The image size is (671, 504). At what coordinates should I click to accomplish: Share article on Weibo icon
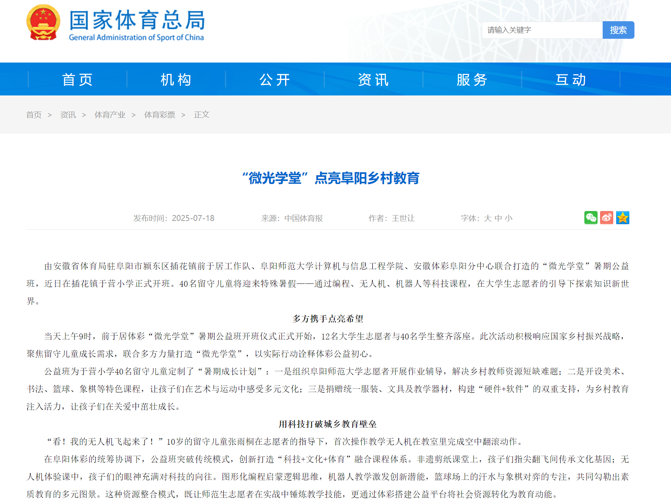coord(607,218)
